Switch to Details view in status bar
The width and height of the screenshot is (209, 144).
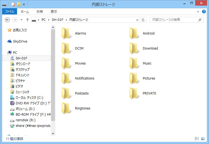click(197, 139)
